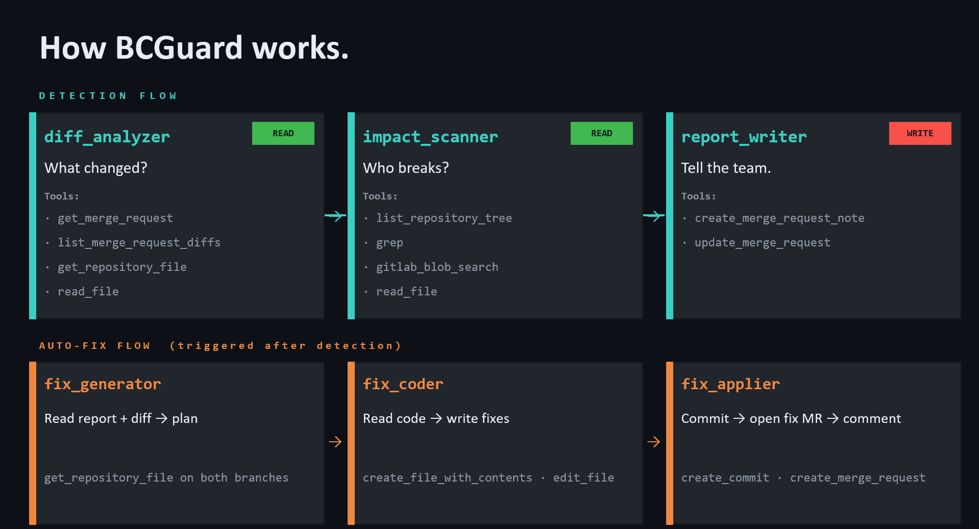979x529 pixels.
Task: Click the create_file_with_contents tool name
Action: point(448,478)
